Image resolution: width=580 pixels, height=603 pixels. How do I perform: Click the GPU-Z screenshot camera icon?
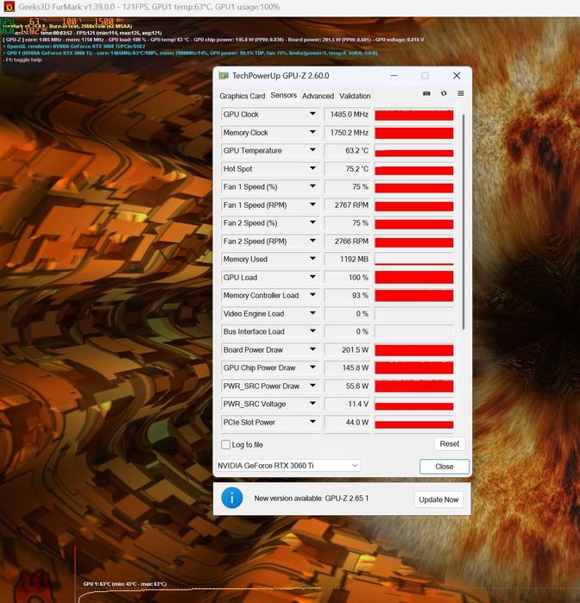[426, 93]
